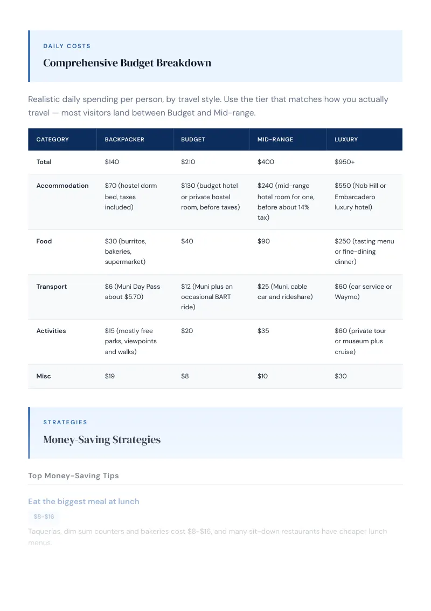Click the Misc row label

point(44,376)
